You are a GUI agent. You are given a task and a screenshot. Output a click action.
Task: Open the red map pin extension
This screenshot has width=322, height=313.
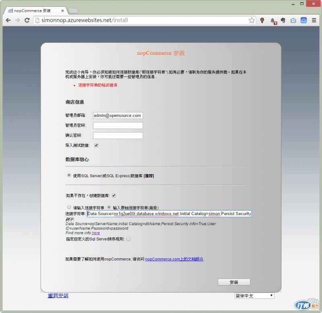point(262,20)
